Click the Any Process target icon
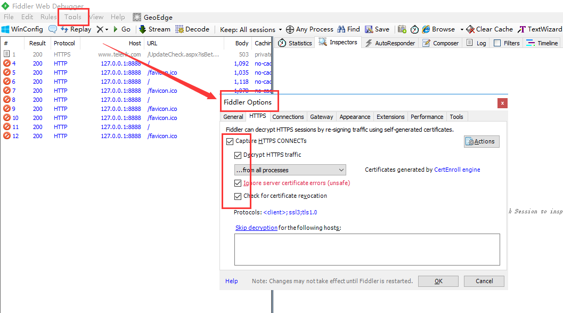This screenshot has width=563, height=313. (x=290, y=29)
